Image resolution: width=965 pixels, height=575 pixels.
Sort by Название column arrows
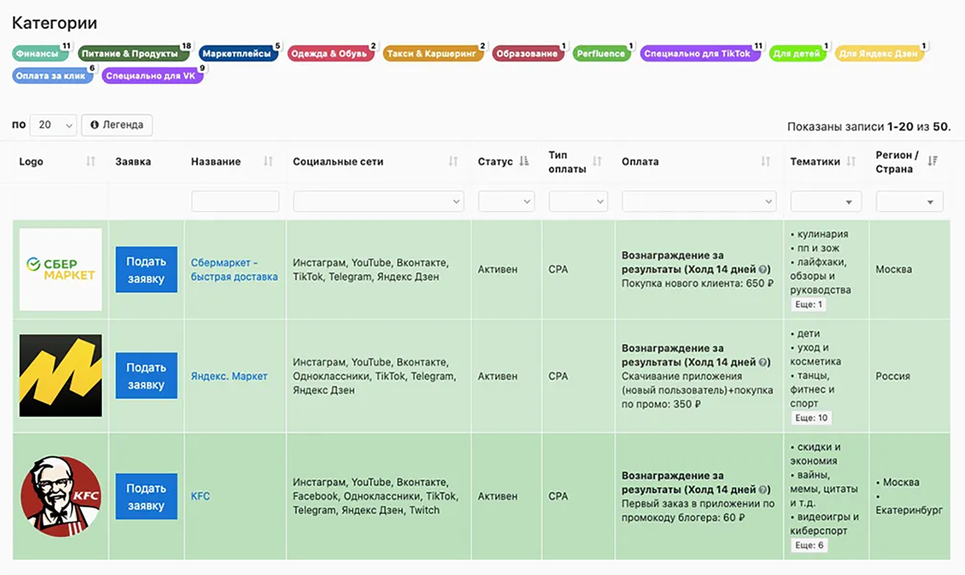point(268,162)
